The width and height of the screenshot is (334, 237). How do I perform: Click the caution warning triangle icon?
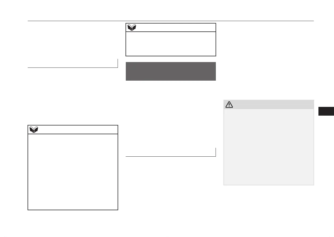coord(229,104)
